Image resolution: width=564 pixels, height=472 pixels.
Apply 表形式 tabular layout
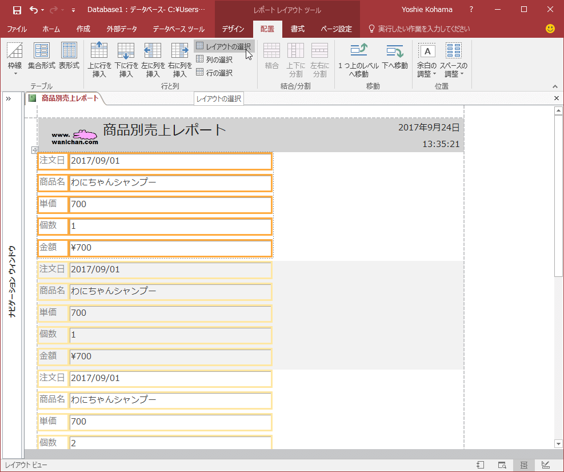(x=69, y=56)
